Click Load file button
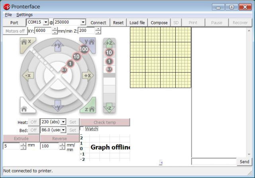255x178 pixels. click(x=137, y=23)
